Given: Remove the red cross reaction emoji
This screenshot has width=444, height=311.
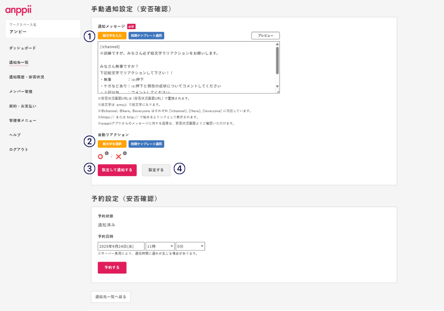Looking at the screenshot, I should click(x=125, y=153).
